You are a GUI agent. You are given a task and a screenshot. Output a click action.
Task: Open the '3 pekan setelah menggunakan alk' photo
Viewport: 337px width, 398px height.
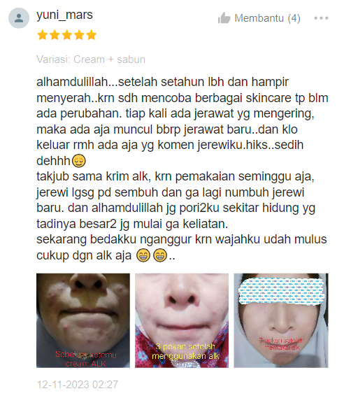[x=182, y=320]
